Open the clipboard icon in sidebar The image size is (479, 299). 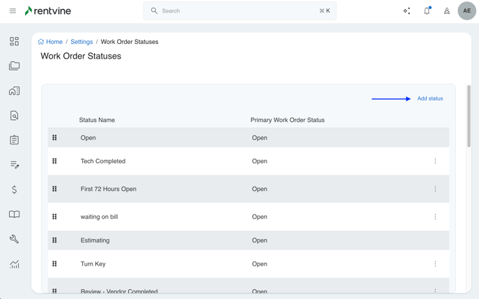[14, 140]
